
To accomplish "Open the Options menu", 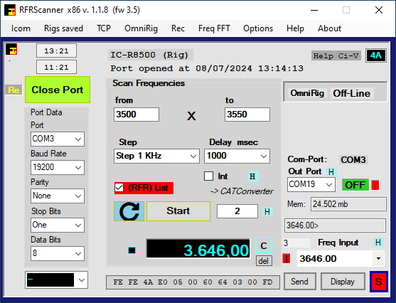I will click(x=258, y=28).
